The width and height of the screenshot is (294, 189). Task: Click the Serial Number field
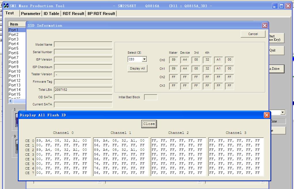click(83, 52)
